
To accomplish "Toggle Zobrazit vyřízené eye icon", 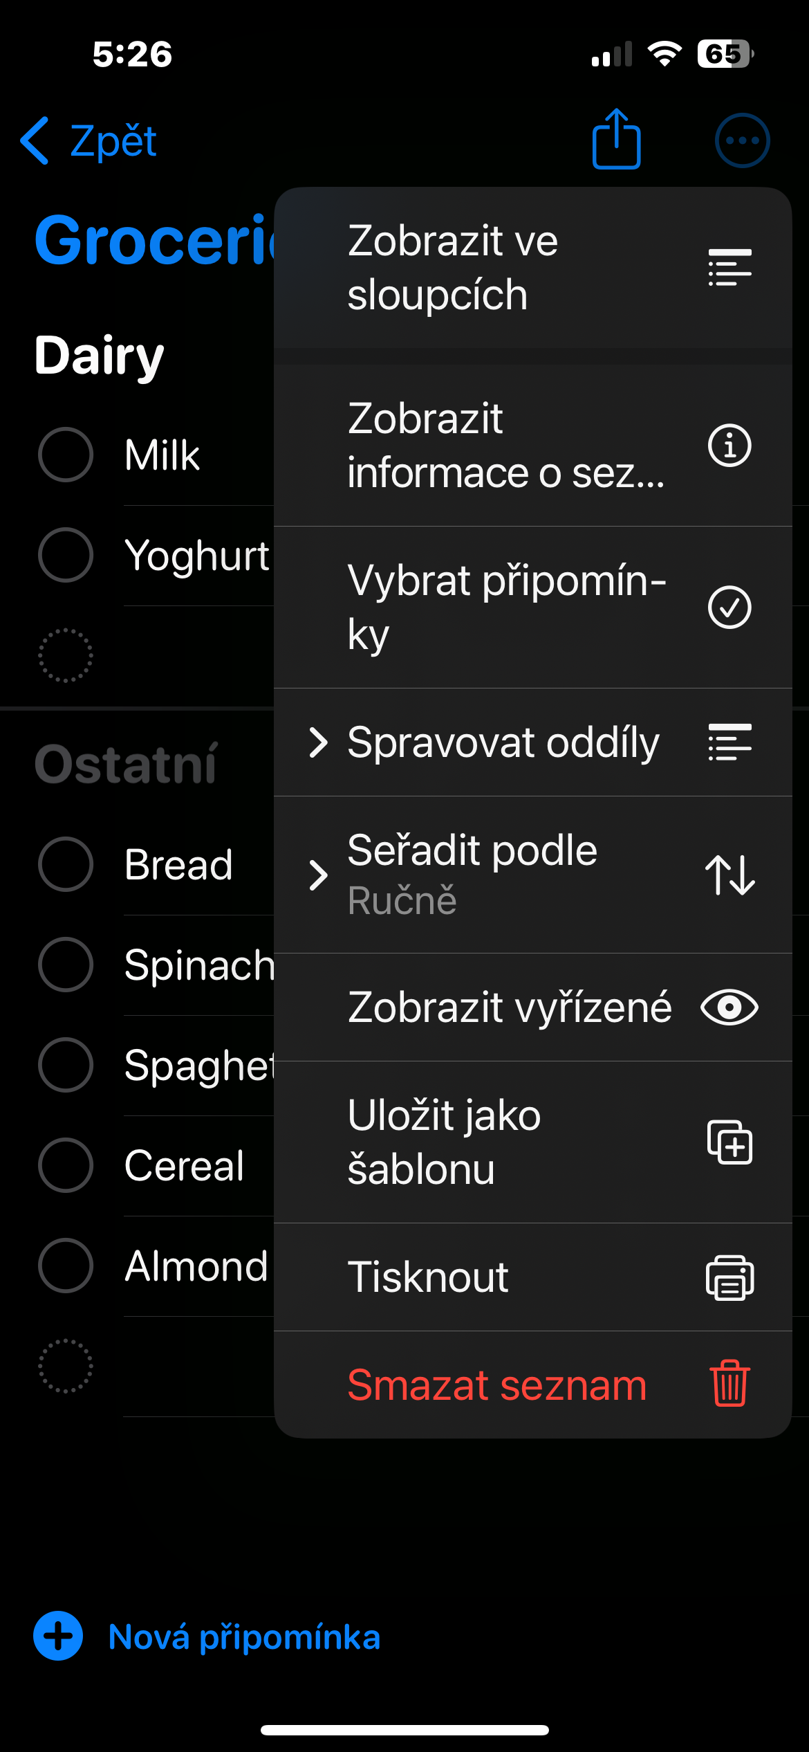I will (x=729, y=1007).
